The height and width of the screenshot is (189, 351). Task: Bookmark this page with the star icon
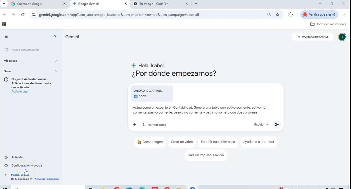[278, 15]
